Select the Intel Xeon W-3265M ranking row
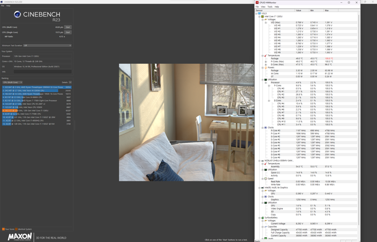 tap(37, 91)
